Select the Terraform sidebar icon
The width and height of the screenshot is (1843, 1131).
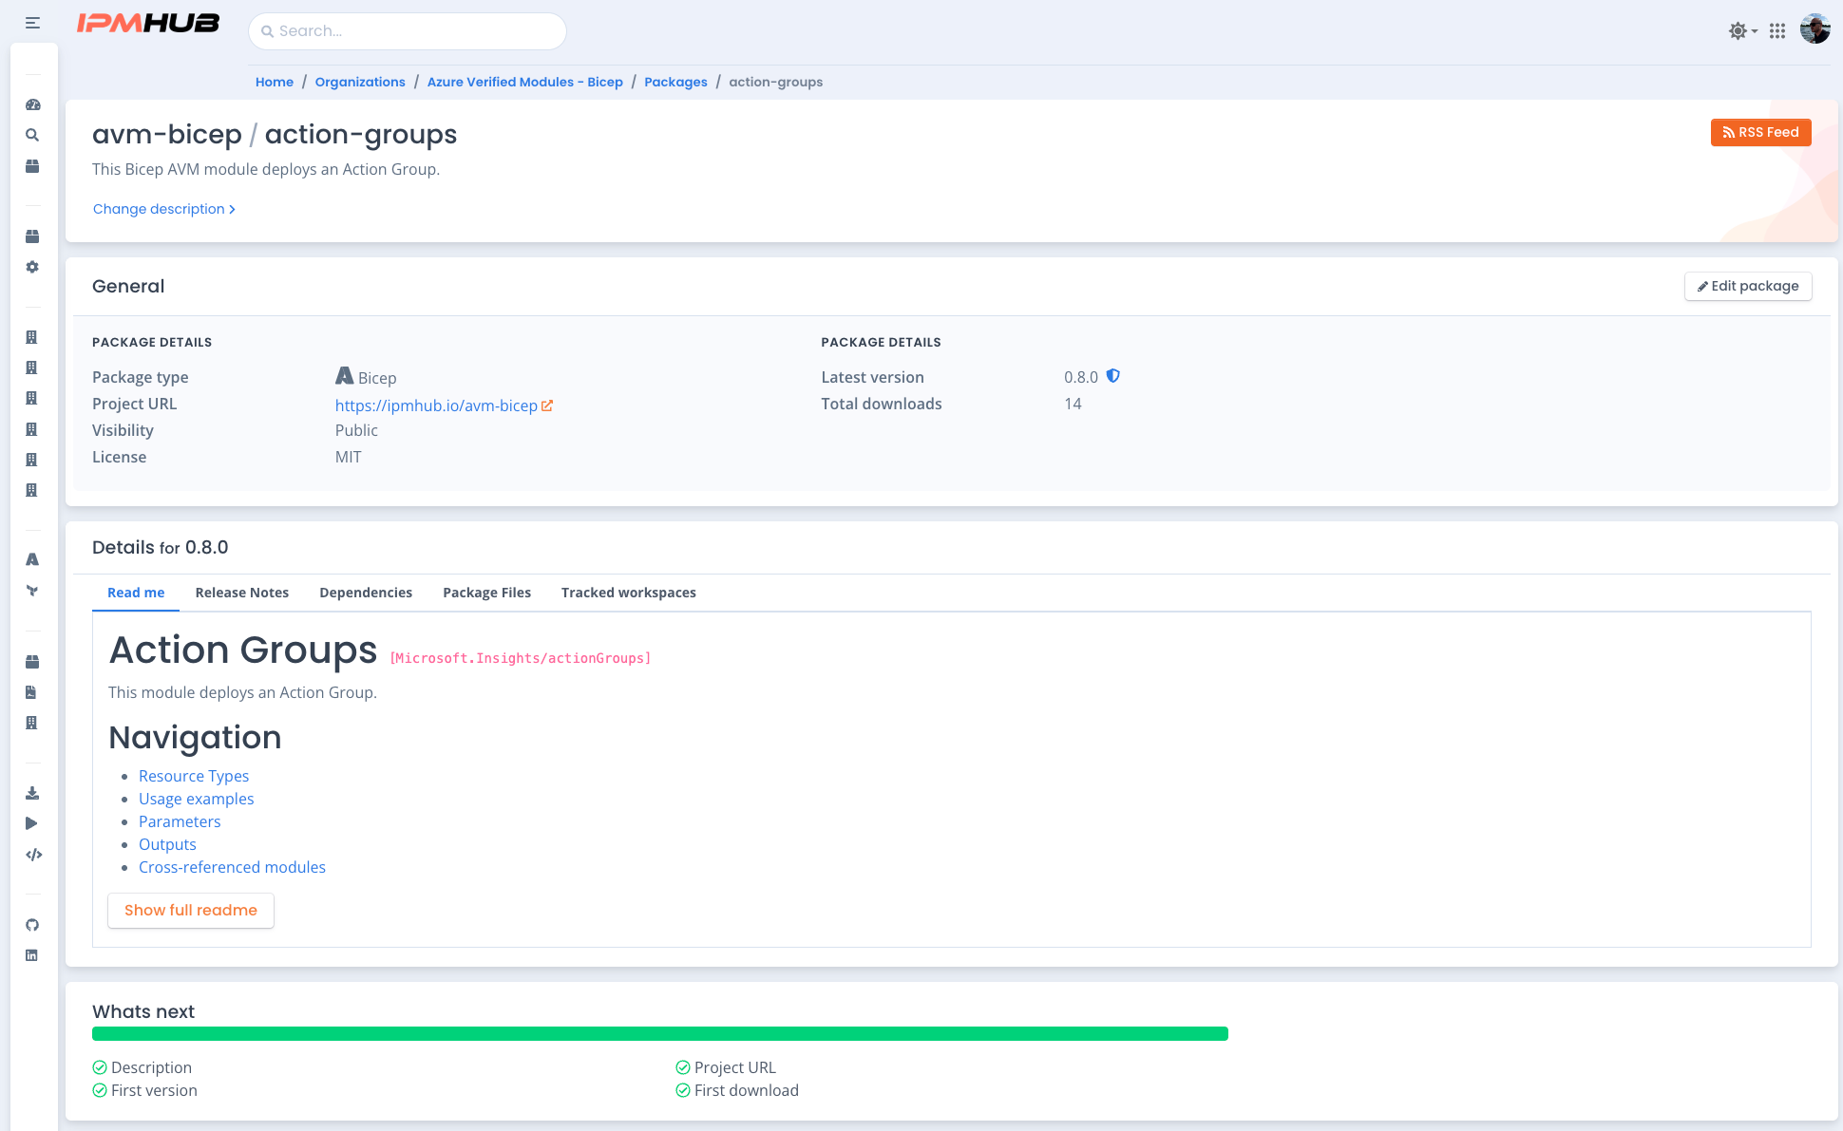[x=32, y=591]
